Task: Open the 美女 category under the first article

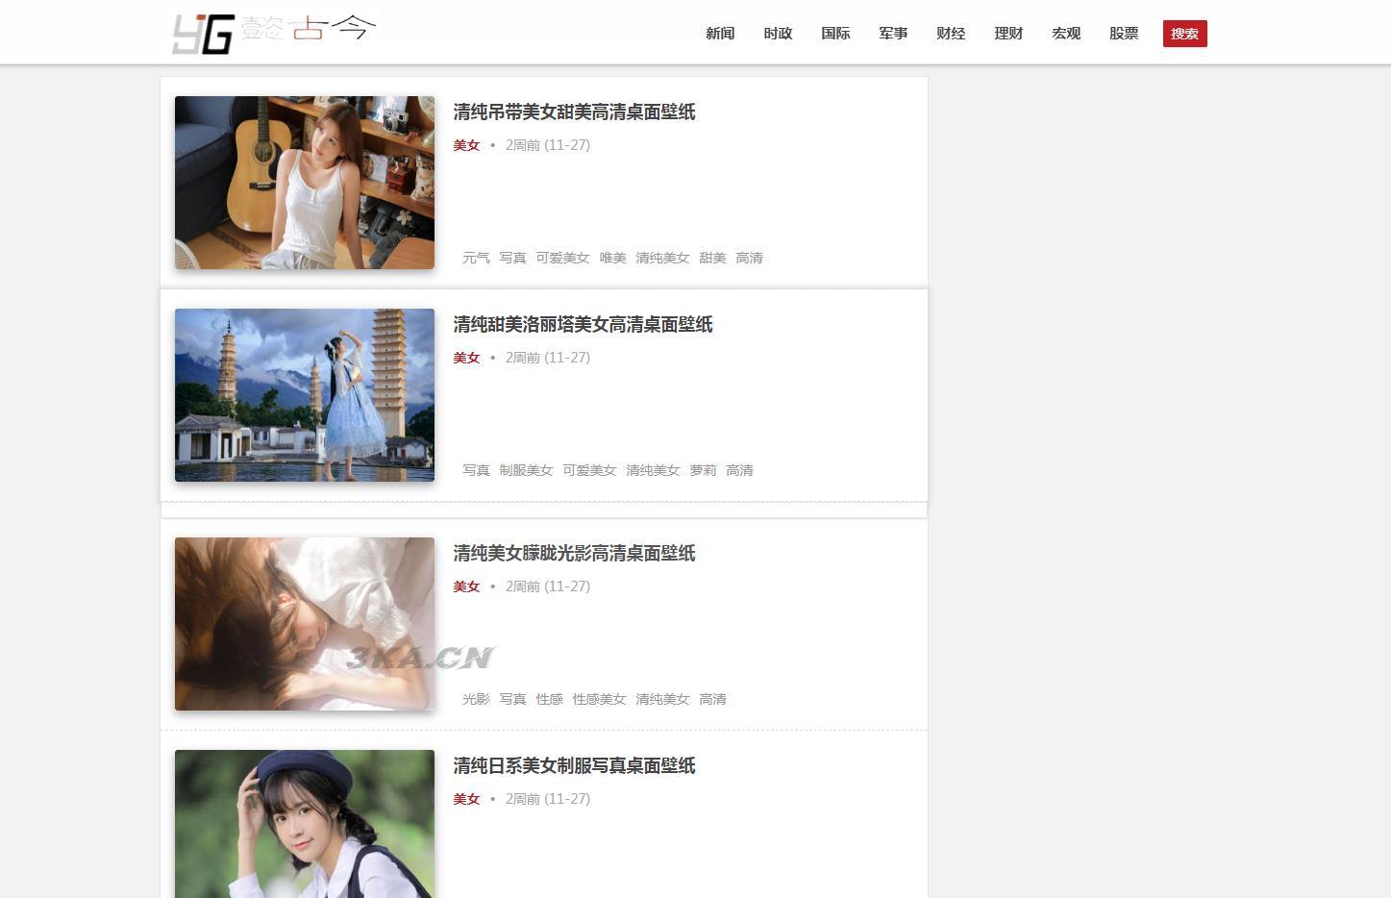Action: (x=466, y=145)
